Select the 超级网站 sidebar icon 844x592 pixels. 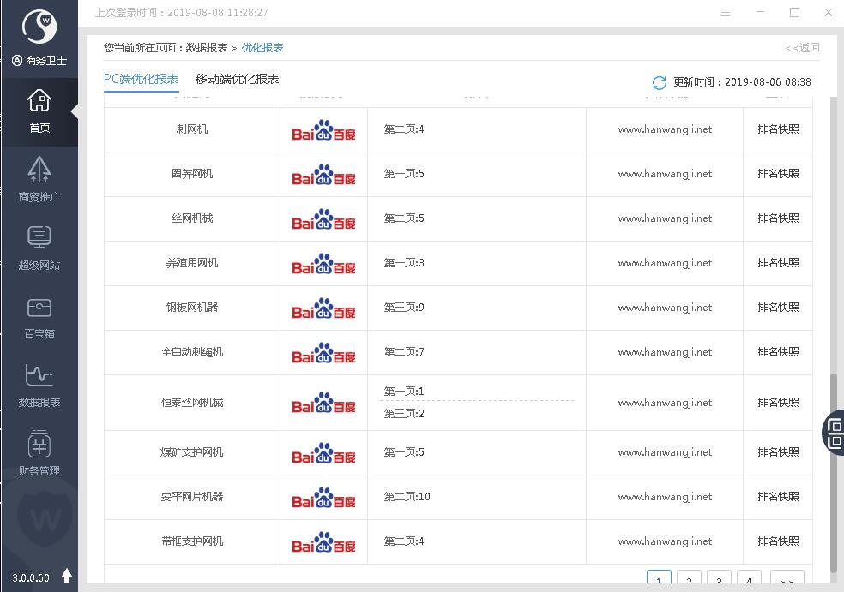coord(39,248)
